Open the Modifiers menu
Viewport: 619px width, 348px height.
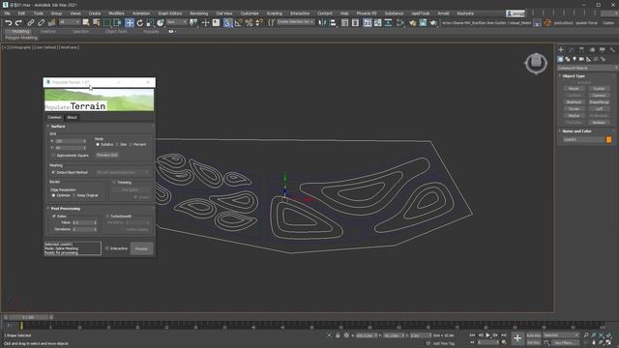(x=116, y=14)
